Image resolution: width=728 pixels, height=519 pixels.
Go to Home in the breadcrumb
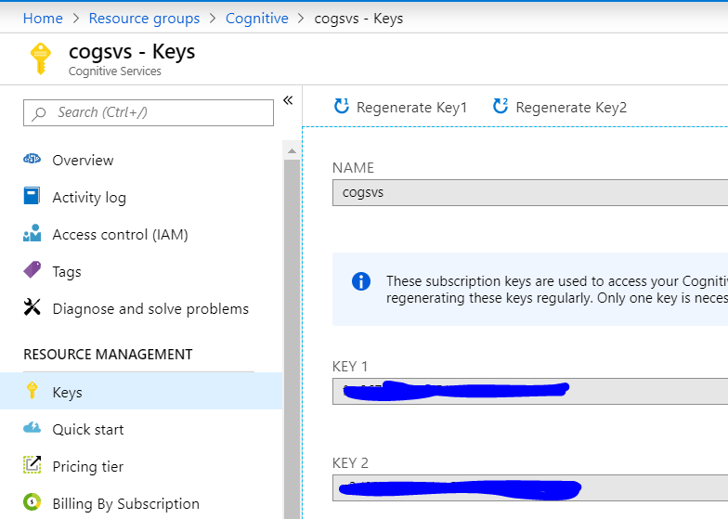click(x=43, y=19)
